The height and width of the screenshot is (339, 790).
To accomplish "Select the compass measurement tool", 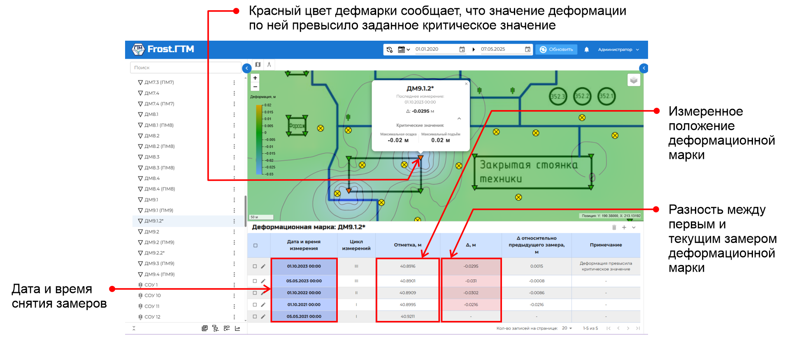I will coord(269,65).
